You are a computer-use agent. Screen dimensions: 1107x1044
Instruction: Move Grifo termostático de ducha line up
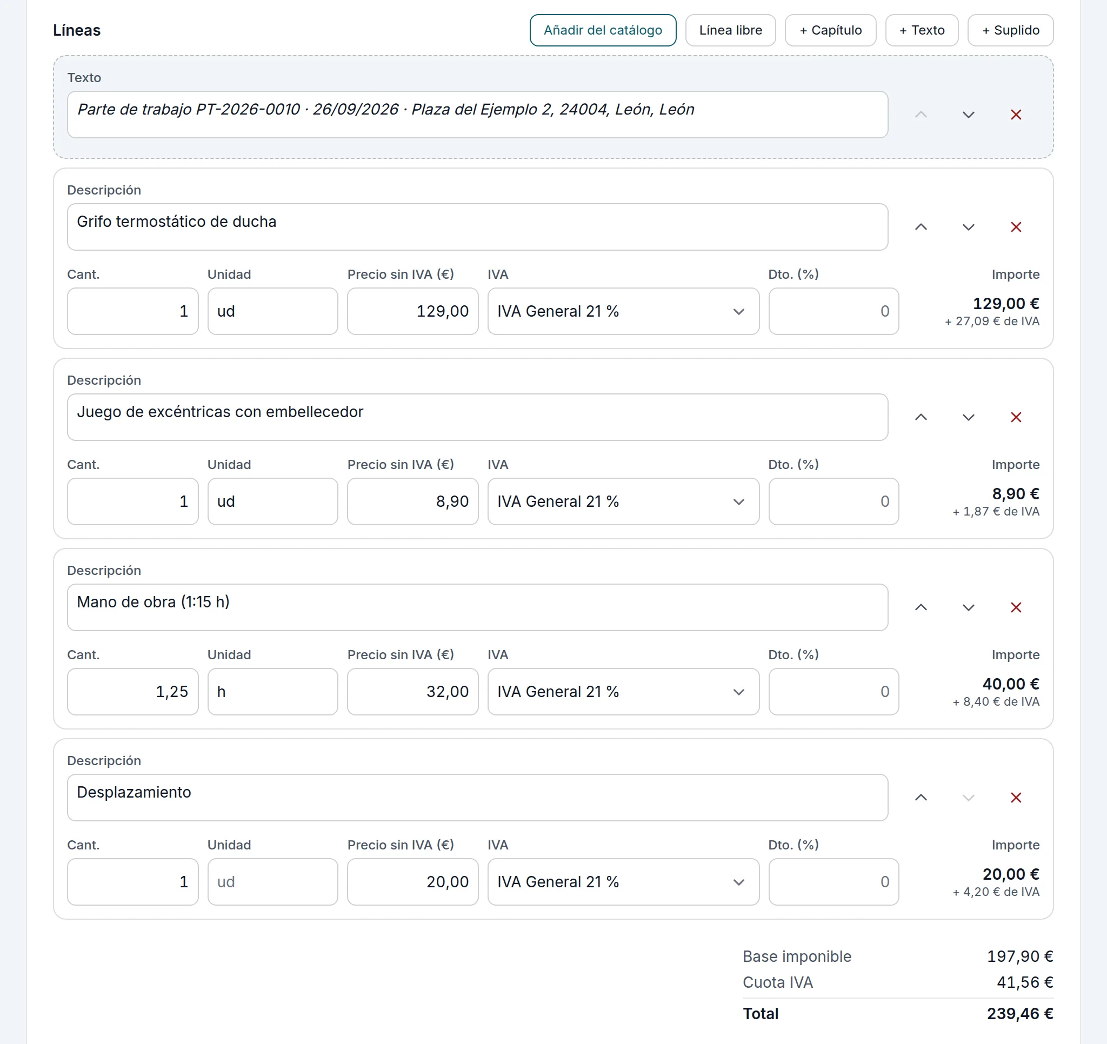click(921, 227)
